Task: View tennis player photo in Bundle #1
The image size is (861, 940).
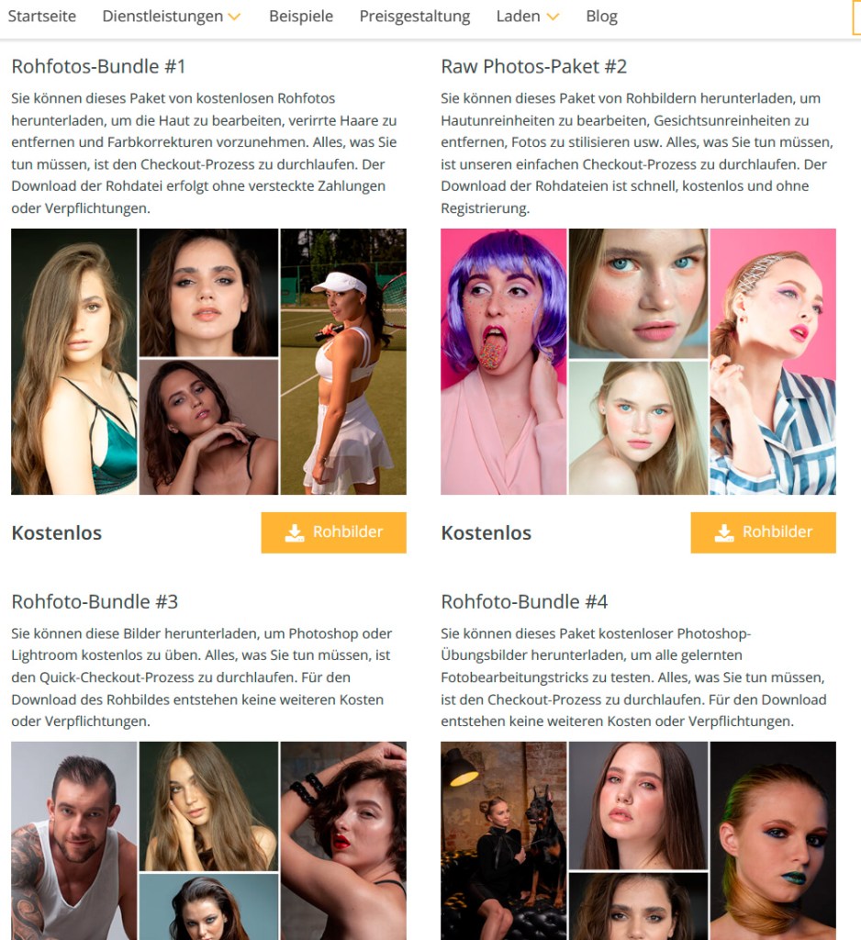Action: [343, 362]
